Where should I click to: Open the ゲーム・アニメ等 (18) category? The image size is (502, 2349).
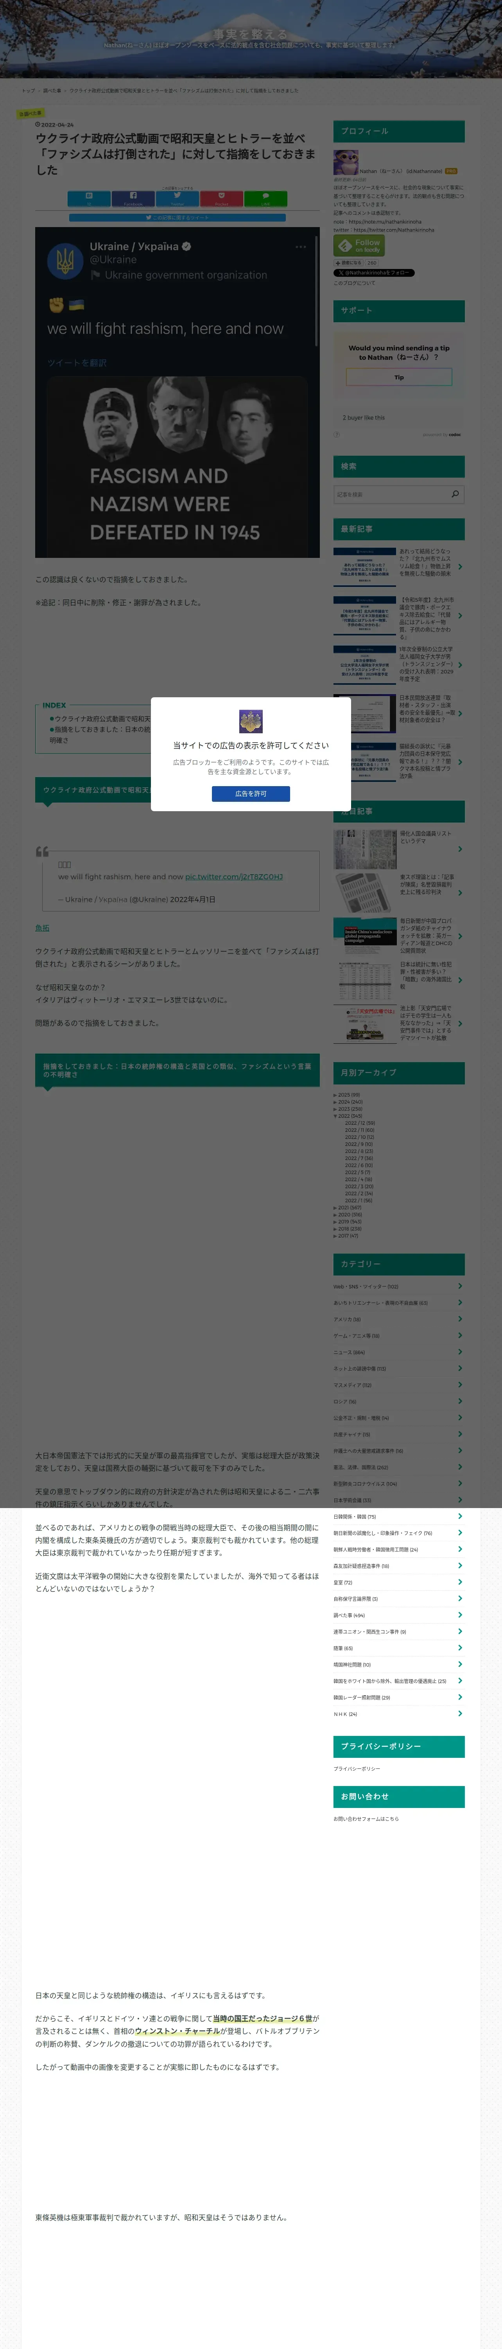click(x=356, y=1336)
